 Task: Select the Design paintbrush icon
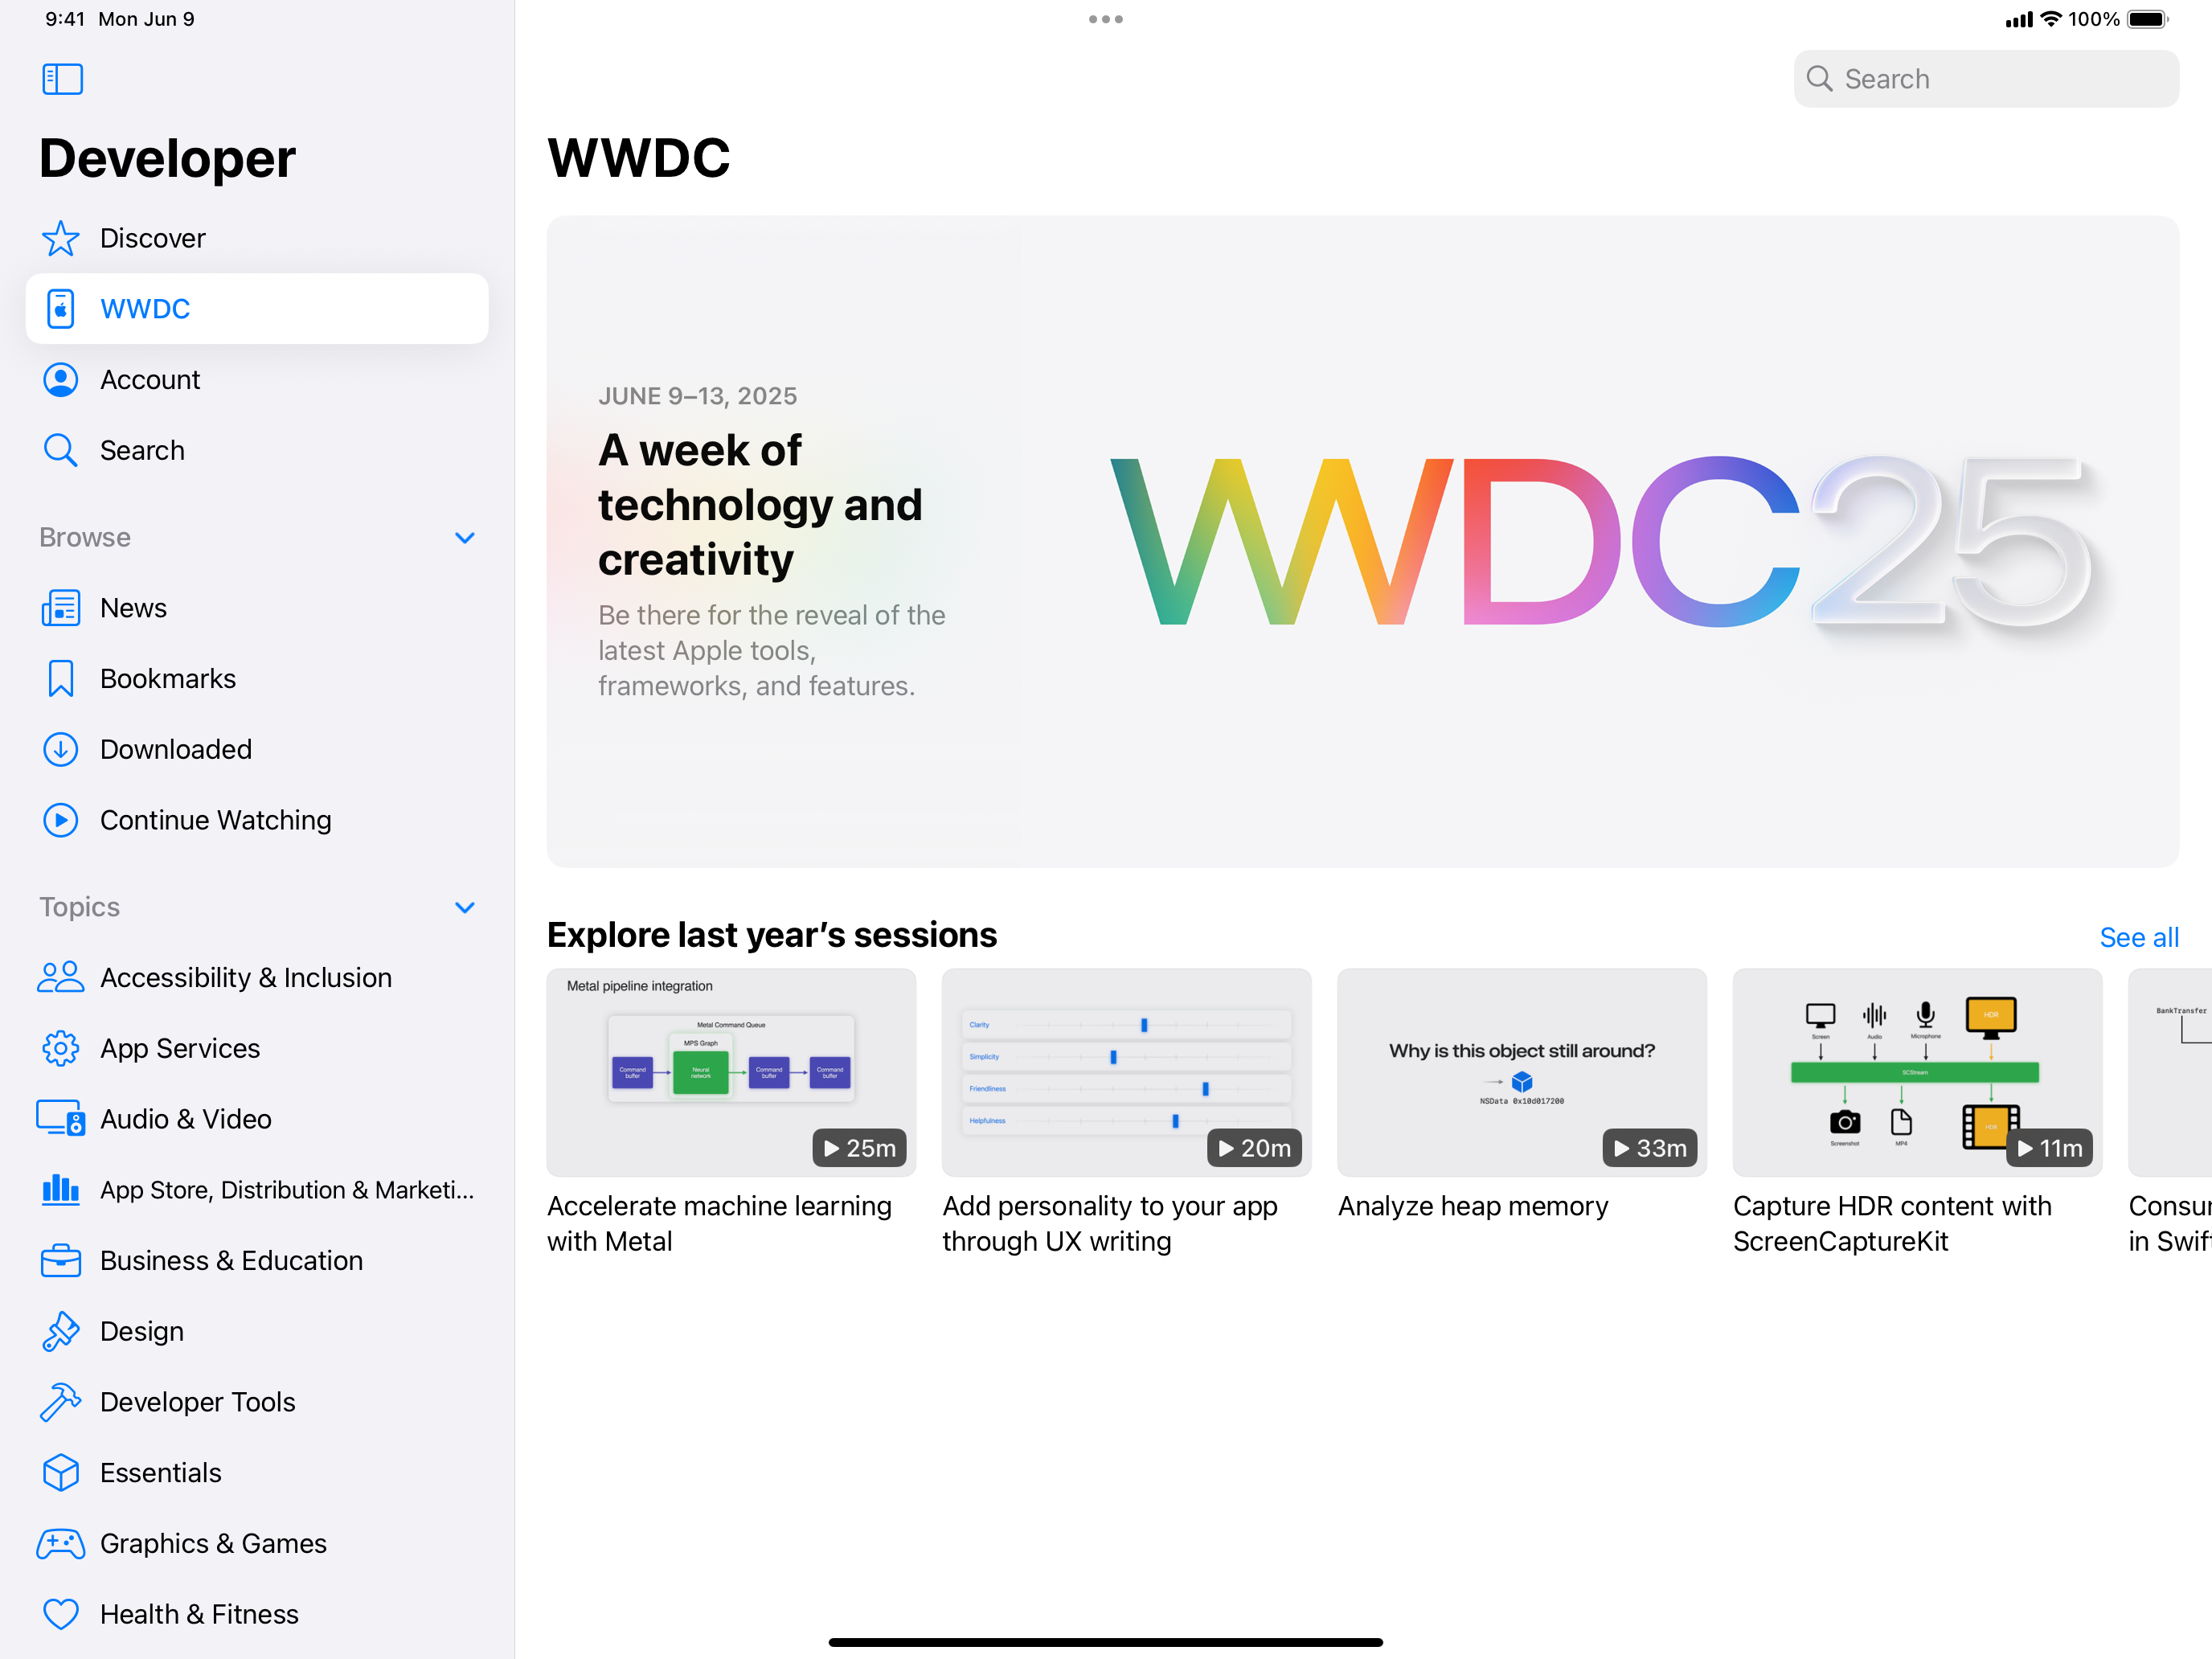click(x=60, y=1332)
